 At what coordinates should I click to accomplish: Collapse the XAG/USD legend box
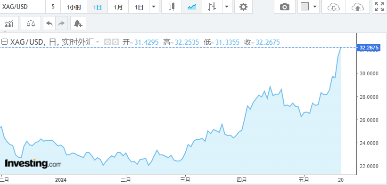click(4, 42)
